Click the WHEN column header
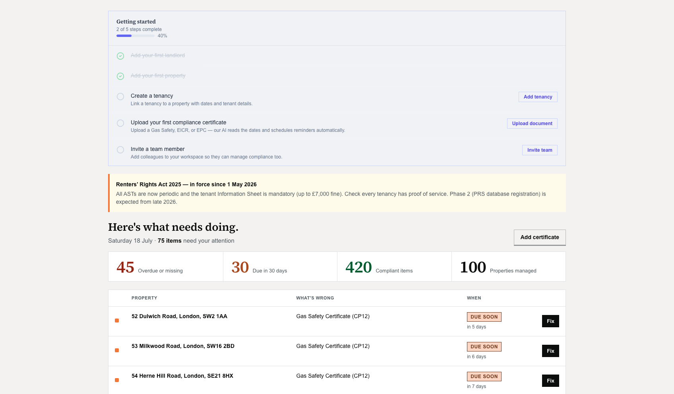The image size is (674, 394). (474, 298)
